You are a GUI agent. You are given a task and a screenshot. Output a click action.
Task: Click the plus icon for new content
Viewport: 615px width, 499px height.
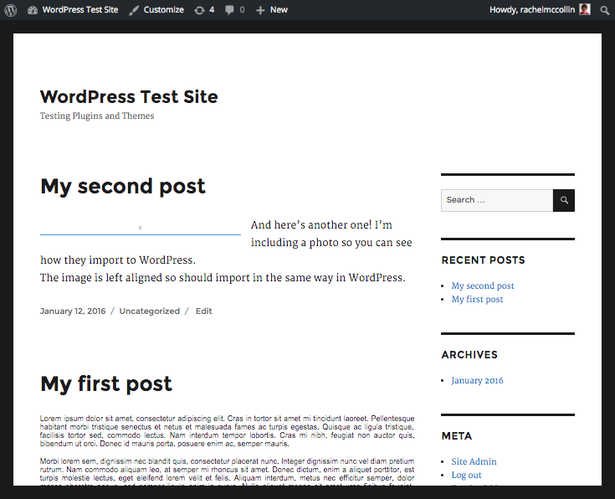coord(260,10)
